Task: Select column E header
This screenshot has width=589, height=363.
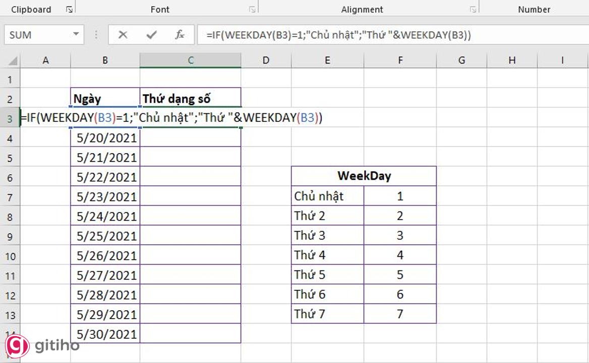Action: (x=327, y=60)
